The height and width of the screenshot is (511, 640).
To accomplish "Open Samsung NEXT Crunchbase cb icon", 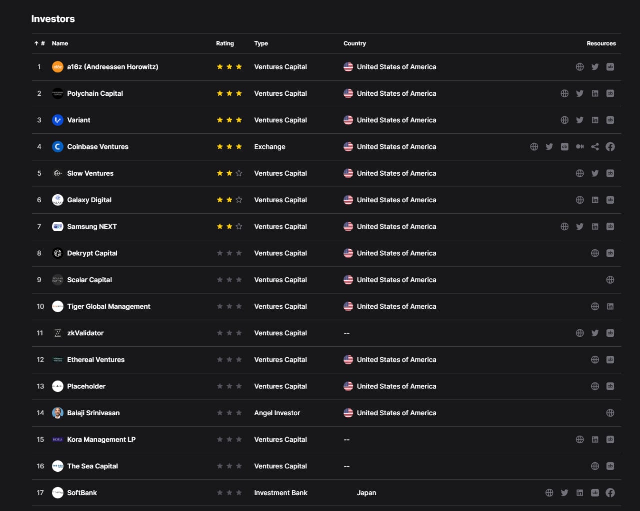I will [610, 226].
